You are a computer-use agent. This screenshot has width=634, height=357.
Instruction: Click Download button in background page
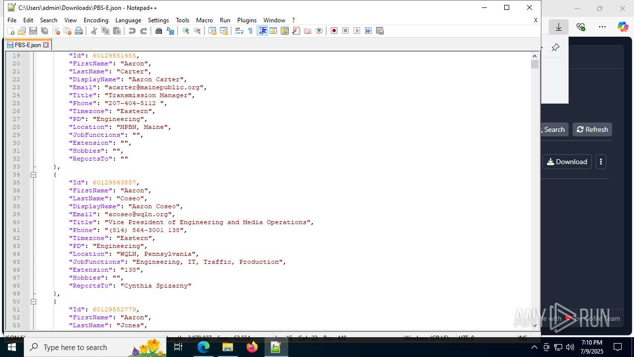[x=567, y=162]
